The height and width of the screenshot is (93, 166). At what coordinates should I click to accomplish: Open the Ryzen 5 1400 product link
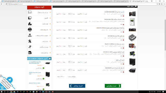(x=115, y=44)
